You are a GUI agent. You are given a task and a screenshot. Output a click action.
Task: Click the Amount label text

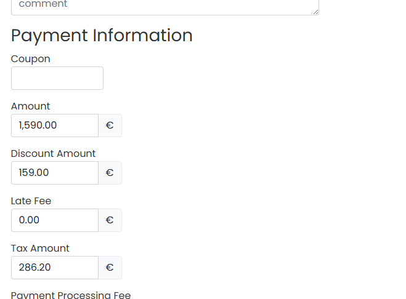31,106
